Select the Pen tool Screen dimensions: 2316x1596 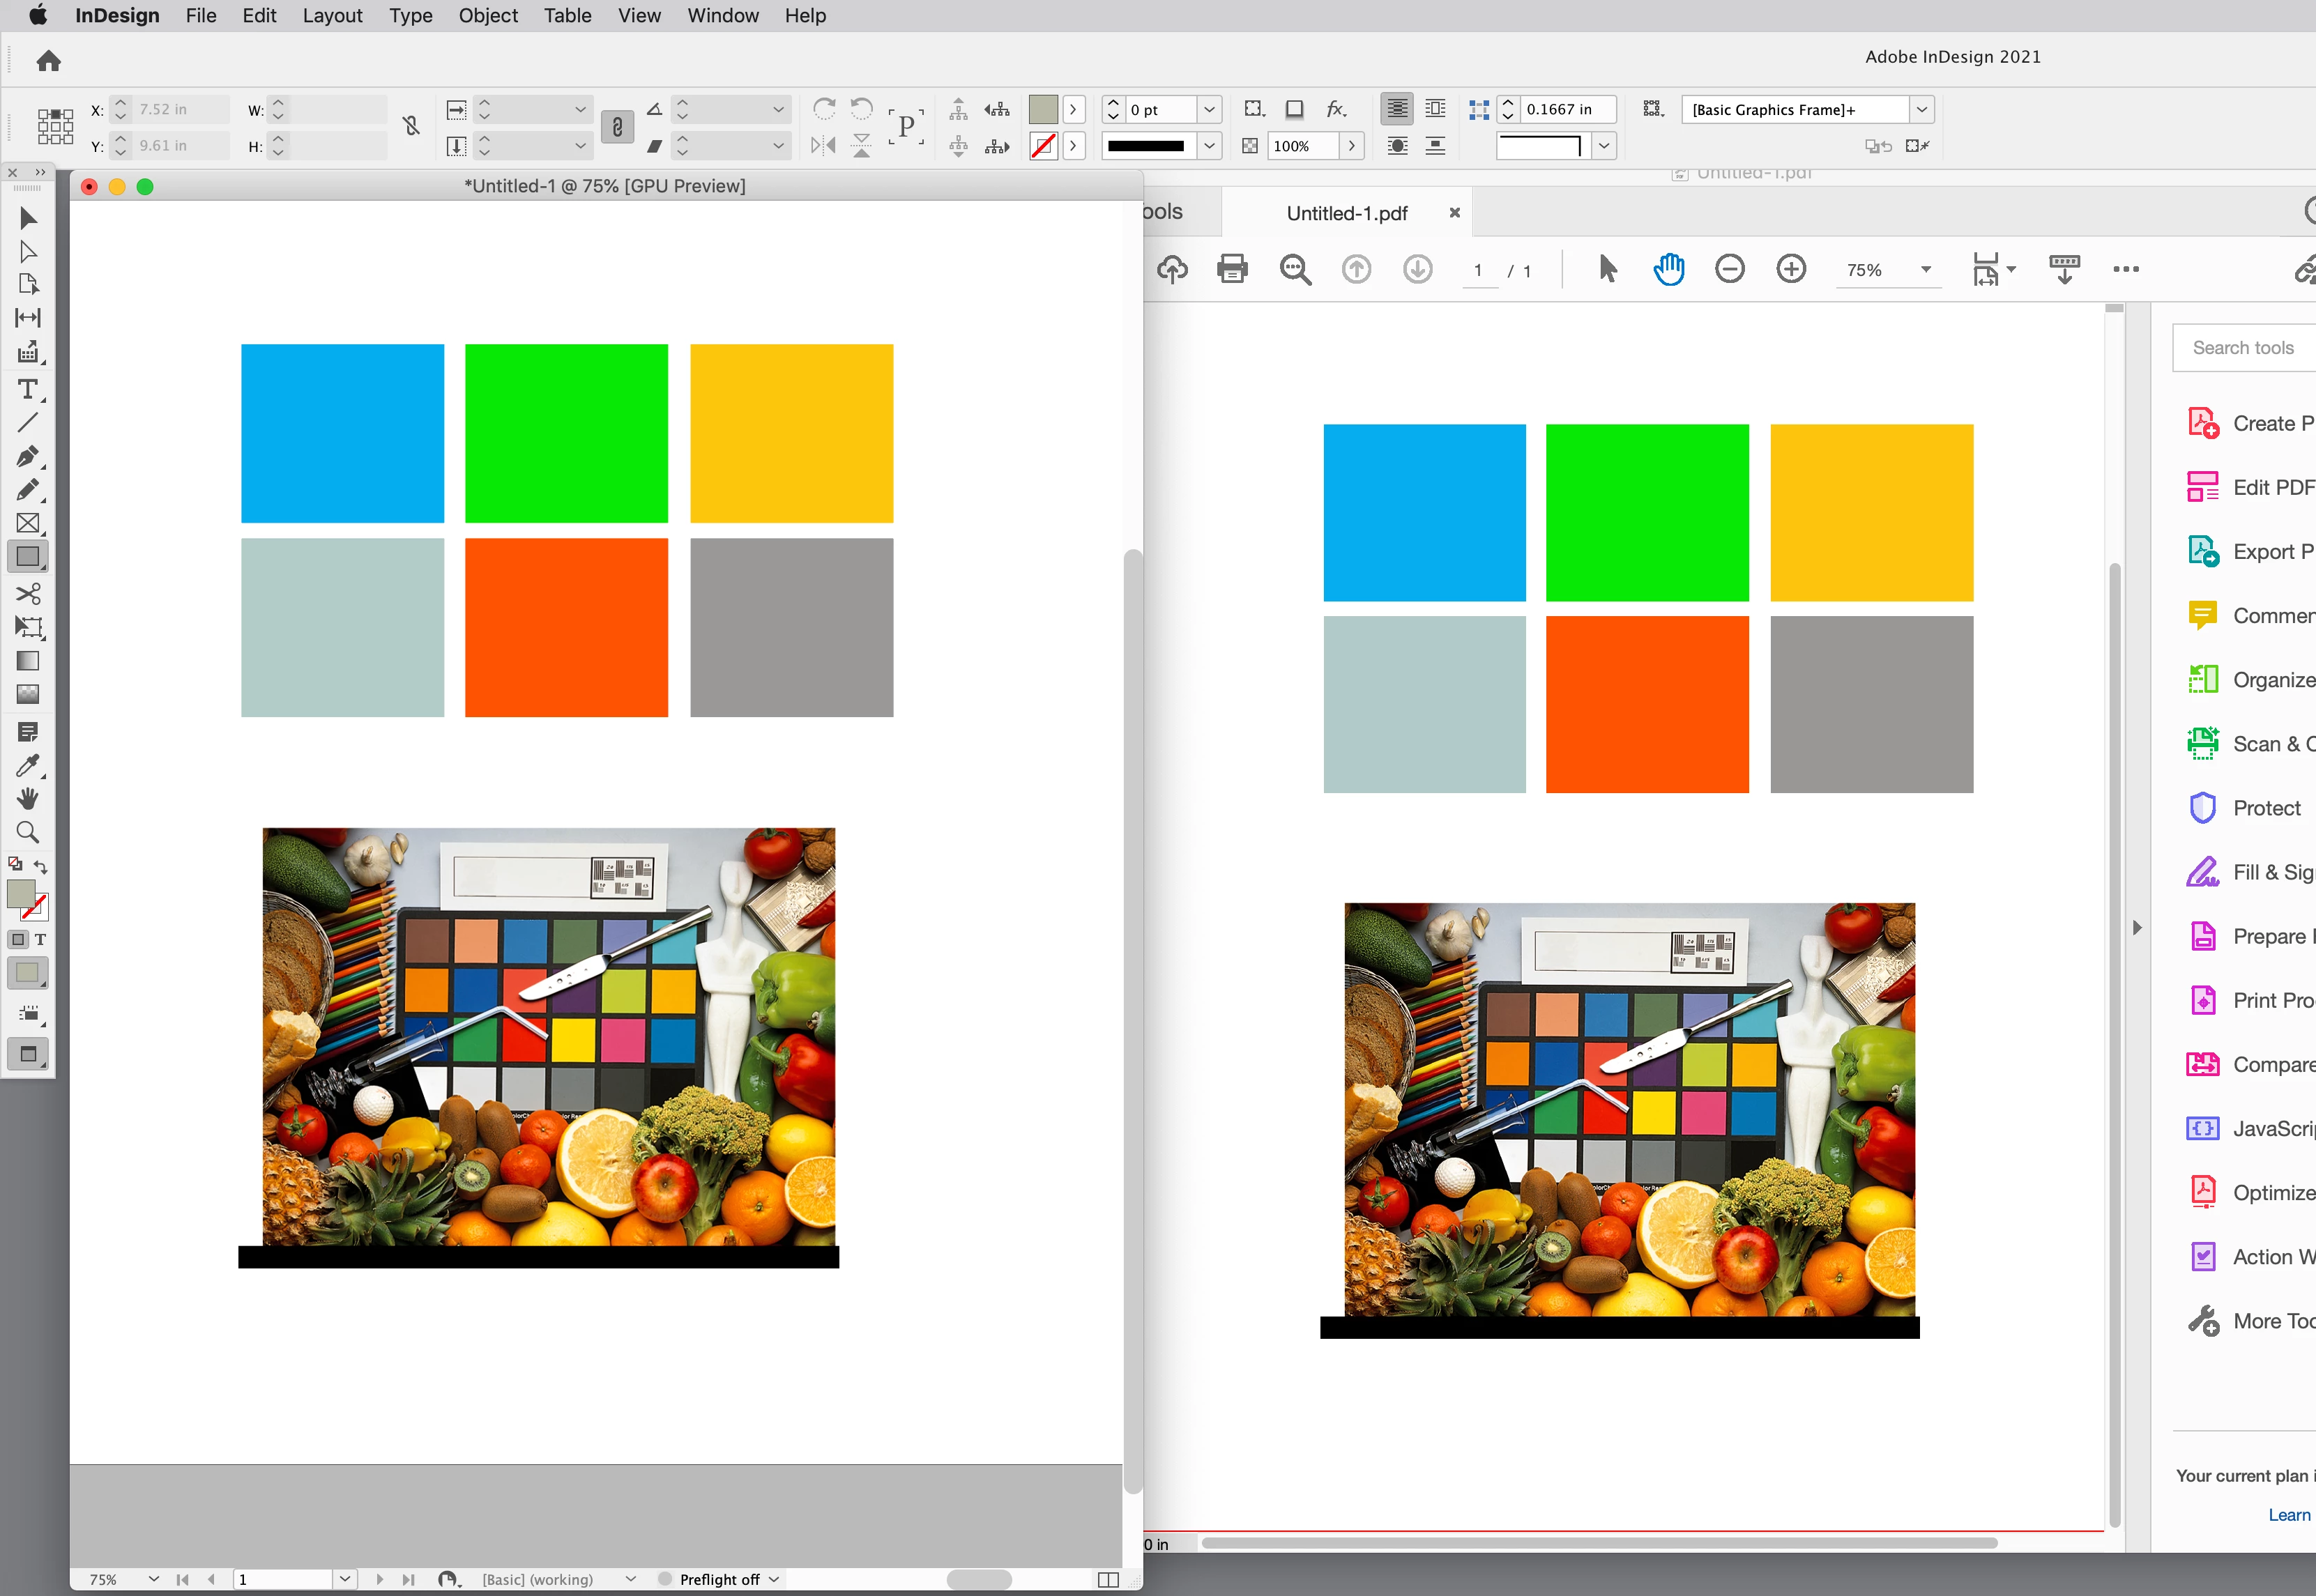tap(27, 457)
